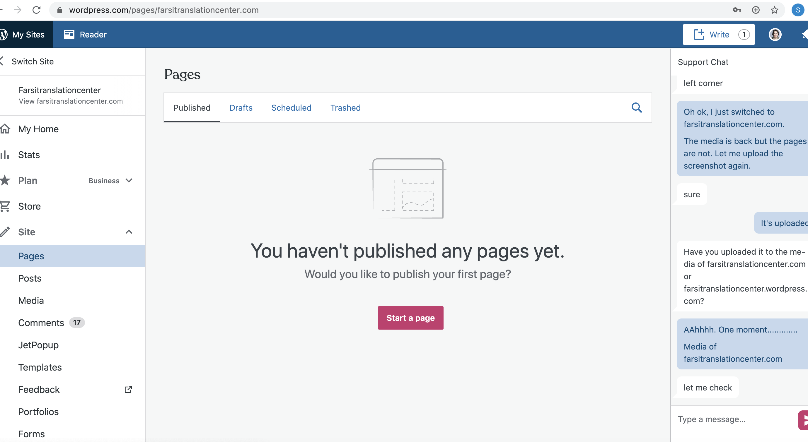Click the lock icon in address bar
Screen dimensions: 808x442
point(59,10)
